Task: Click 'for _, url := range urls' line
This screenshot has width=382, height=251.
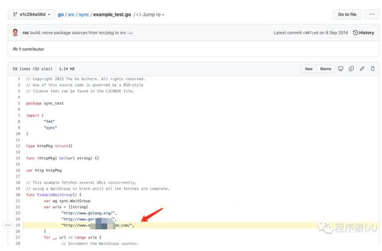Action: click(x=72, y=237)
